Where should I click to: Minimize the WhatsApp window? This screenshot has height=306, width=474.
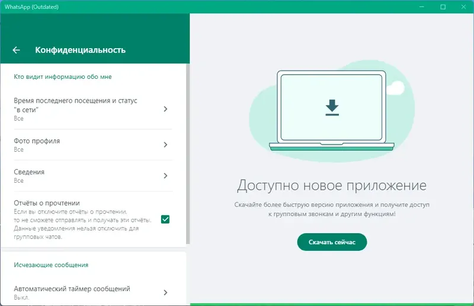pyautogui.click(x=422, y=7)
